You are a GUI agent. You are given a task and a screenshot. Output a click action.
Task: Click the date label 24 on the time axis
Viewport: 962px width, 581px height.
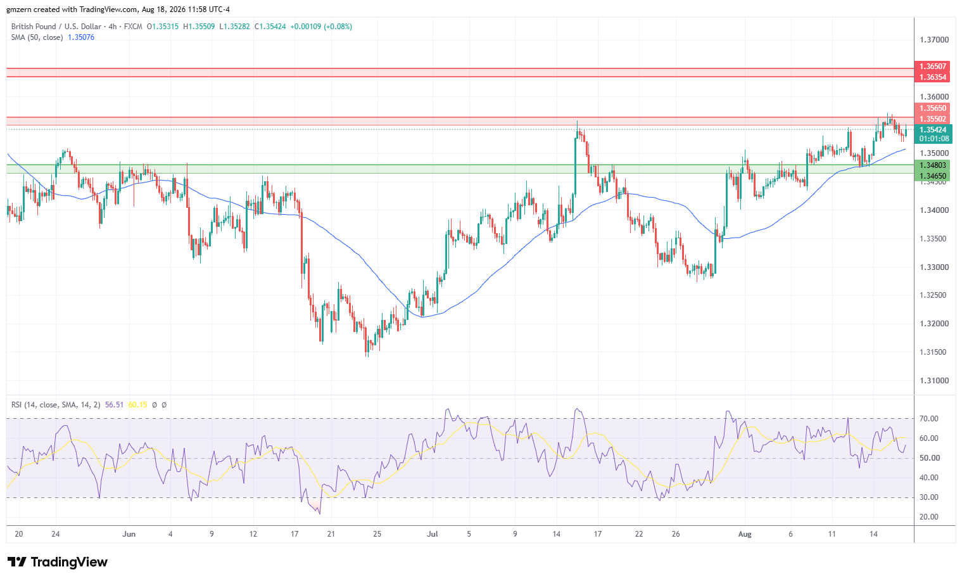click(x=56, y=534)
